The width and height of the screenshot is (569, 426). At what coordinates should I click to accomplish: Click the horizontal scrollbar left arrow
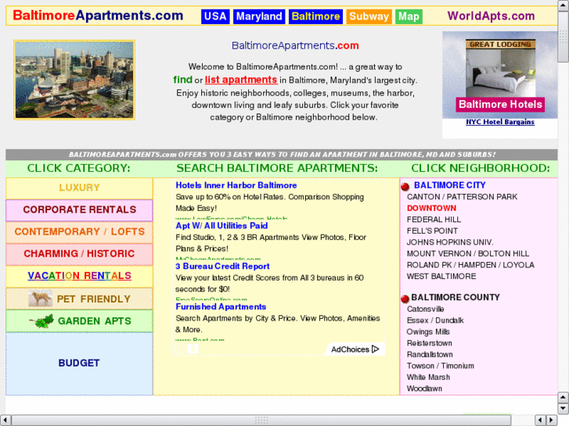tap(5, 421)
